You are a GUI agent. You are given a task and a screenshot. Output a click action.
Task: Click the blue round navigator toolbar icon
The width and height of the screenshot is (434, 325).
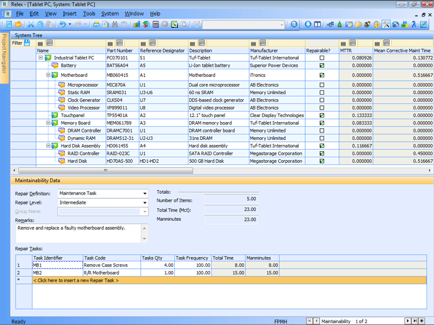click(x=308, y=24)
